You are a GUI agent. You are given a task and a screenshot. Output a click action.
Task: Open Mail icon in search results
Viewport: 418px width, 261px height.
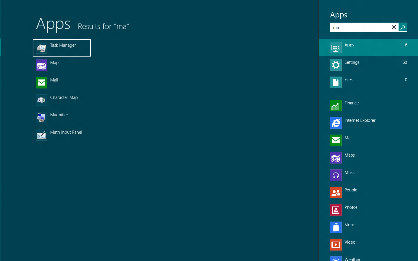42,83
